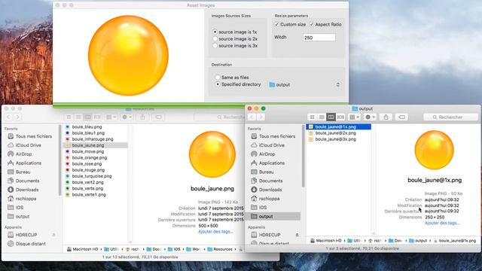The width and height of the screenshot is (482, 271).
Task: Open Applications in output window sidebar
Action: click(x=267, y=163)
